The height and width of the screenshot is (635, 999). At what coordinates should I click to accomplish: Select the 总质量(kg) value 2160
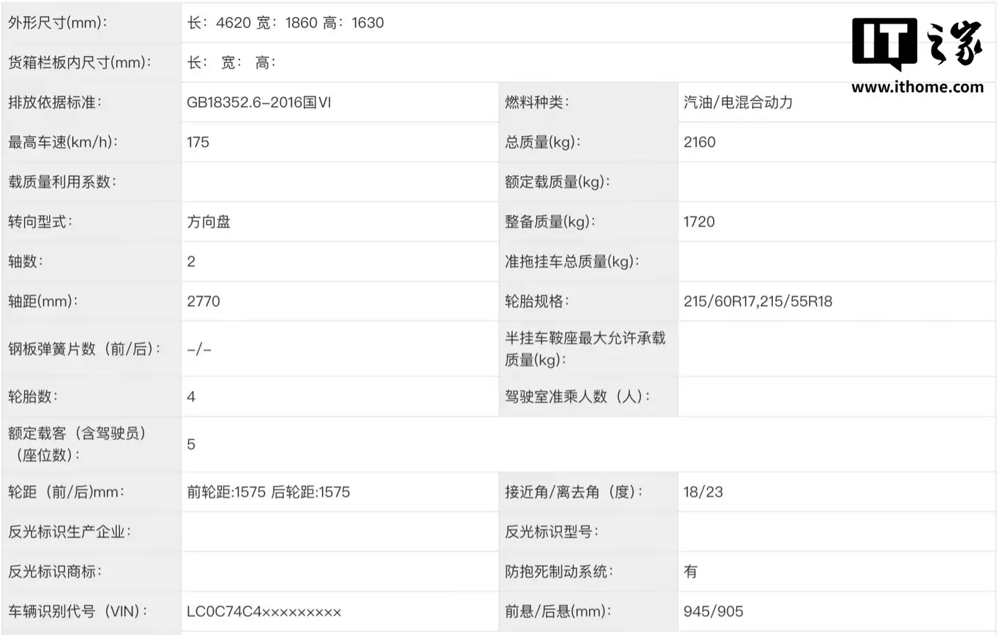699,142
